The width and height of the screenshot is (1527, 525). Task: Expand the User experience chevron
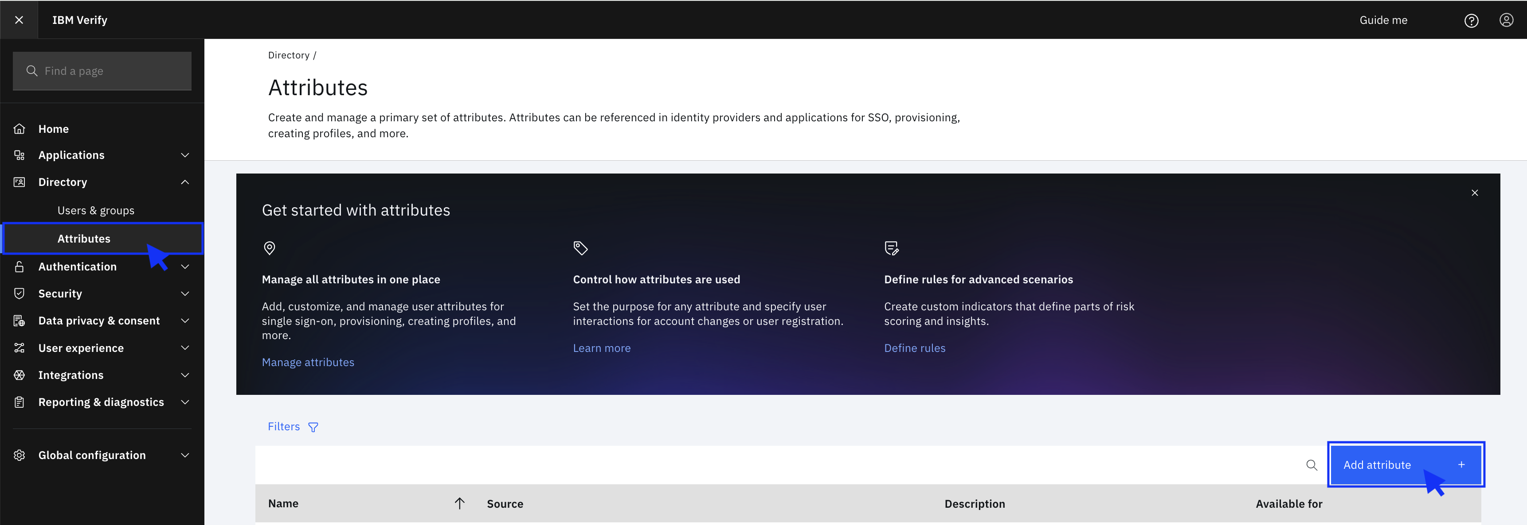185,348
